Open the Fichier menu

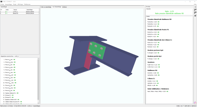[x=2, y=5]
